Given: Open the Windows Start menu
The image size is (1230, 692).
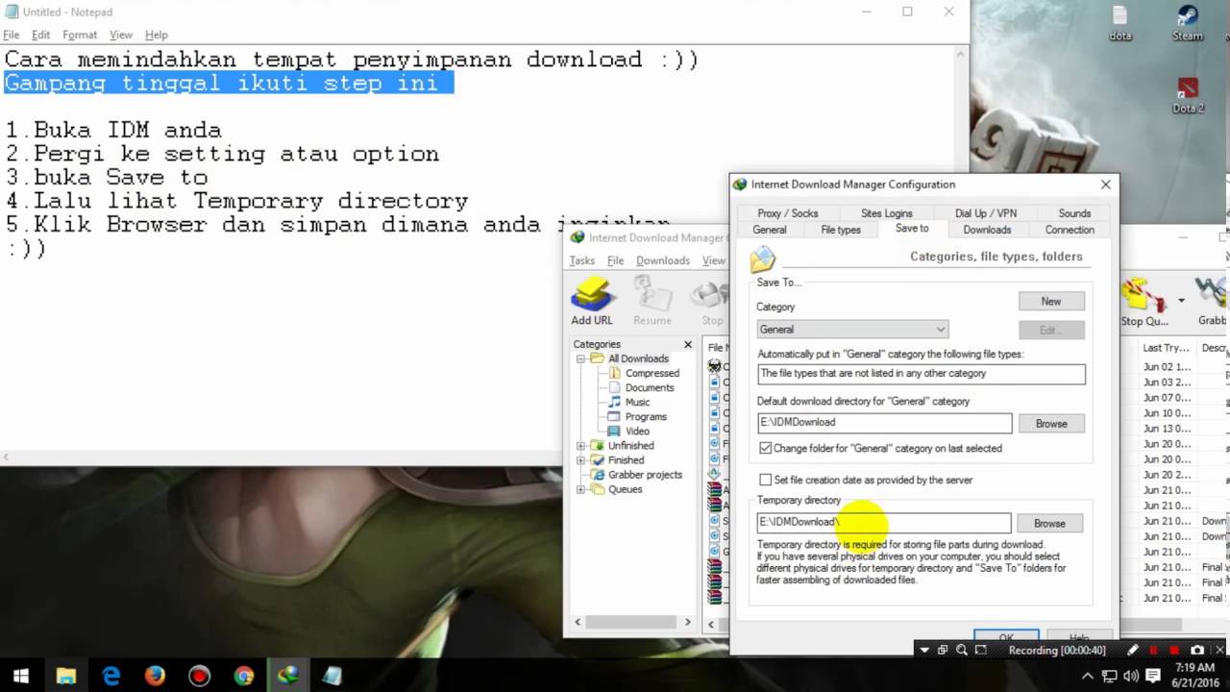Looking at the screenshot, I should click(x=21, y=676).
